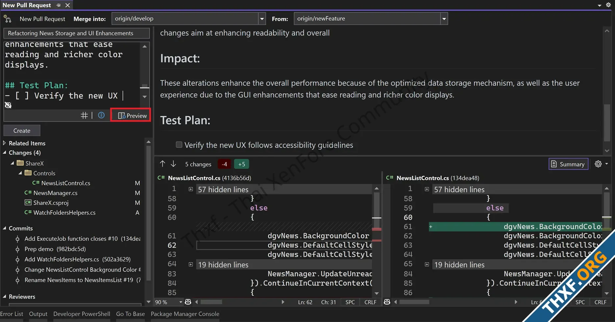This screenshot has height=322, width=615.
Task: Open commit Add ExecuteJob function closes #10
Action: click(82, 239)
